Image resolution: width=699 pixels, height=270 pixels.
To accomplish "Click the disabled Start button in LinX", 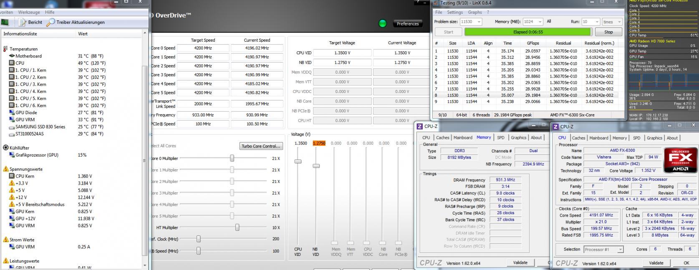I will pos(448,32).
